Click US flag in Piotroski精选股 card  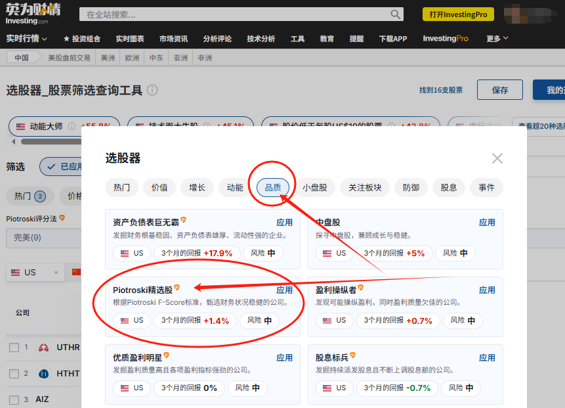tap(125, 321)
